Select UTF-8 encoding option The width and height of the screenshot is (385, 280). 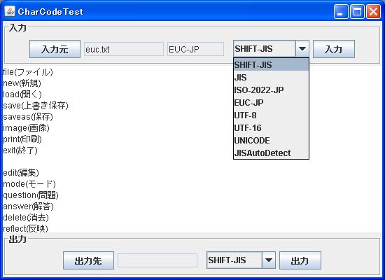coord(271,115)
